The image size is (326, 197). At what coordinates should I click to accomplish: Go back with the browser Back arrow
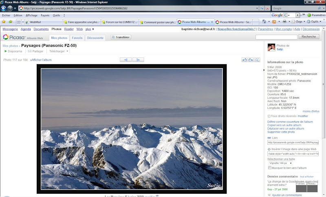[4, 8]
